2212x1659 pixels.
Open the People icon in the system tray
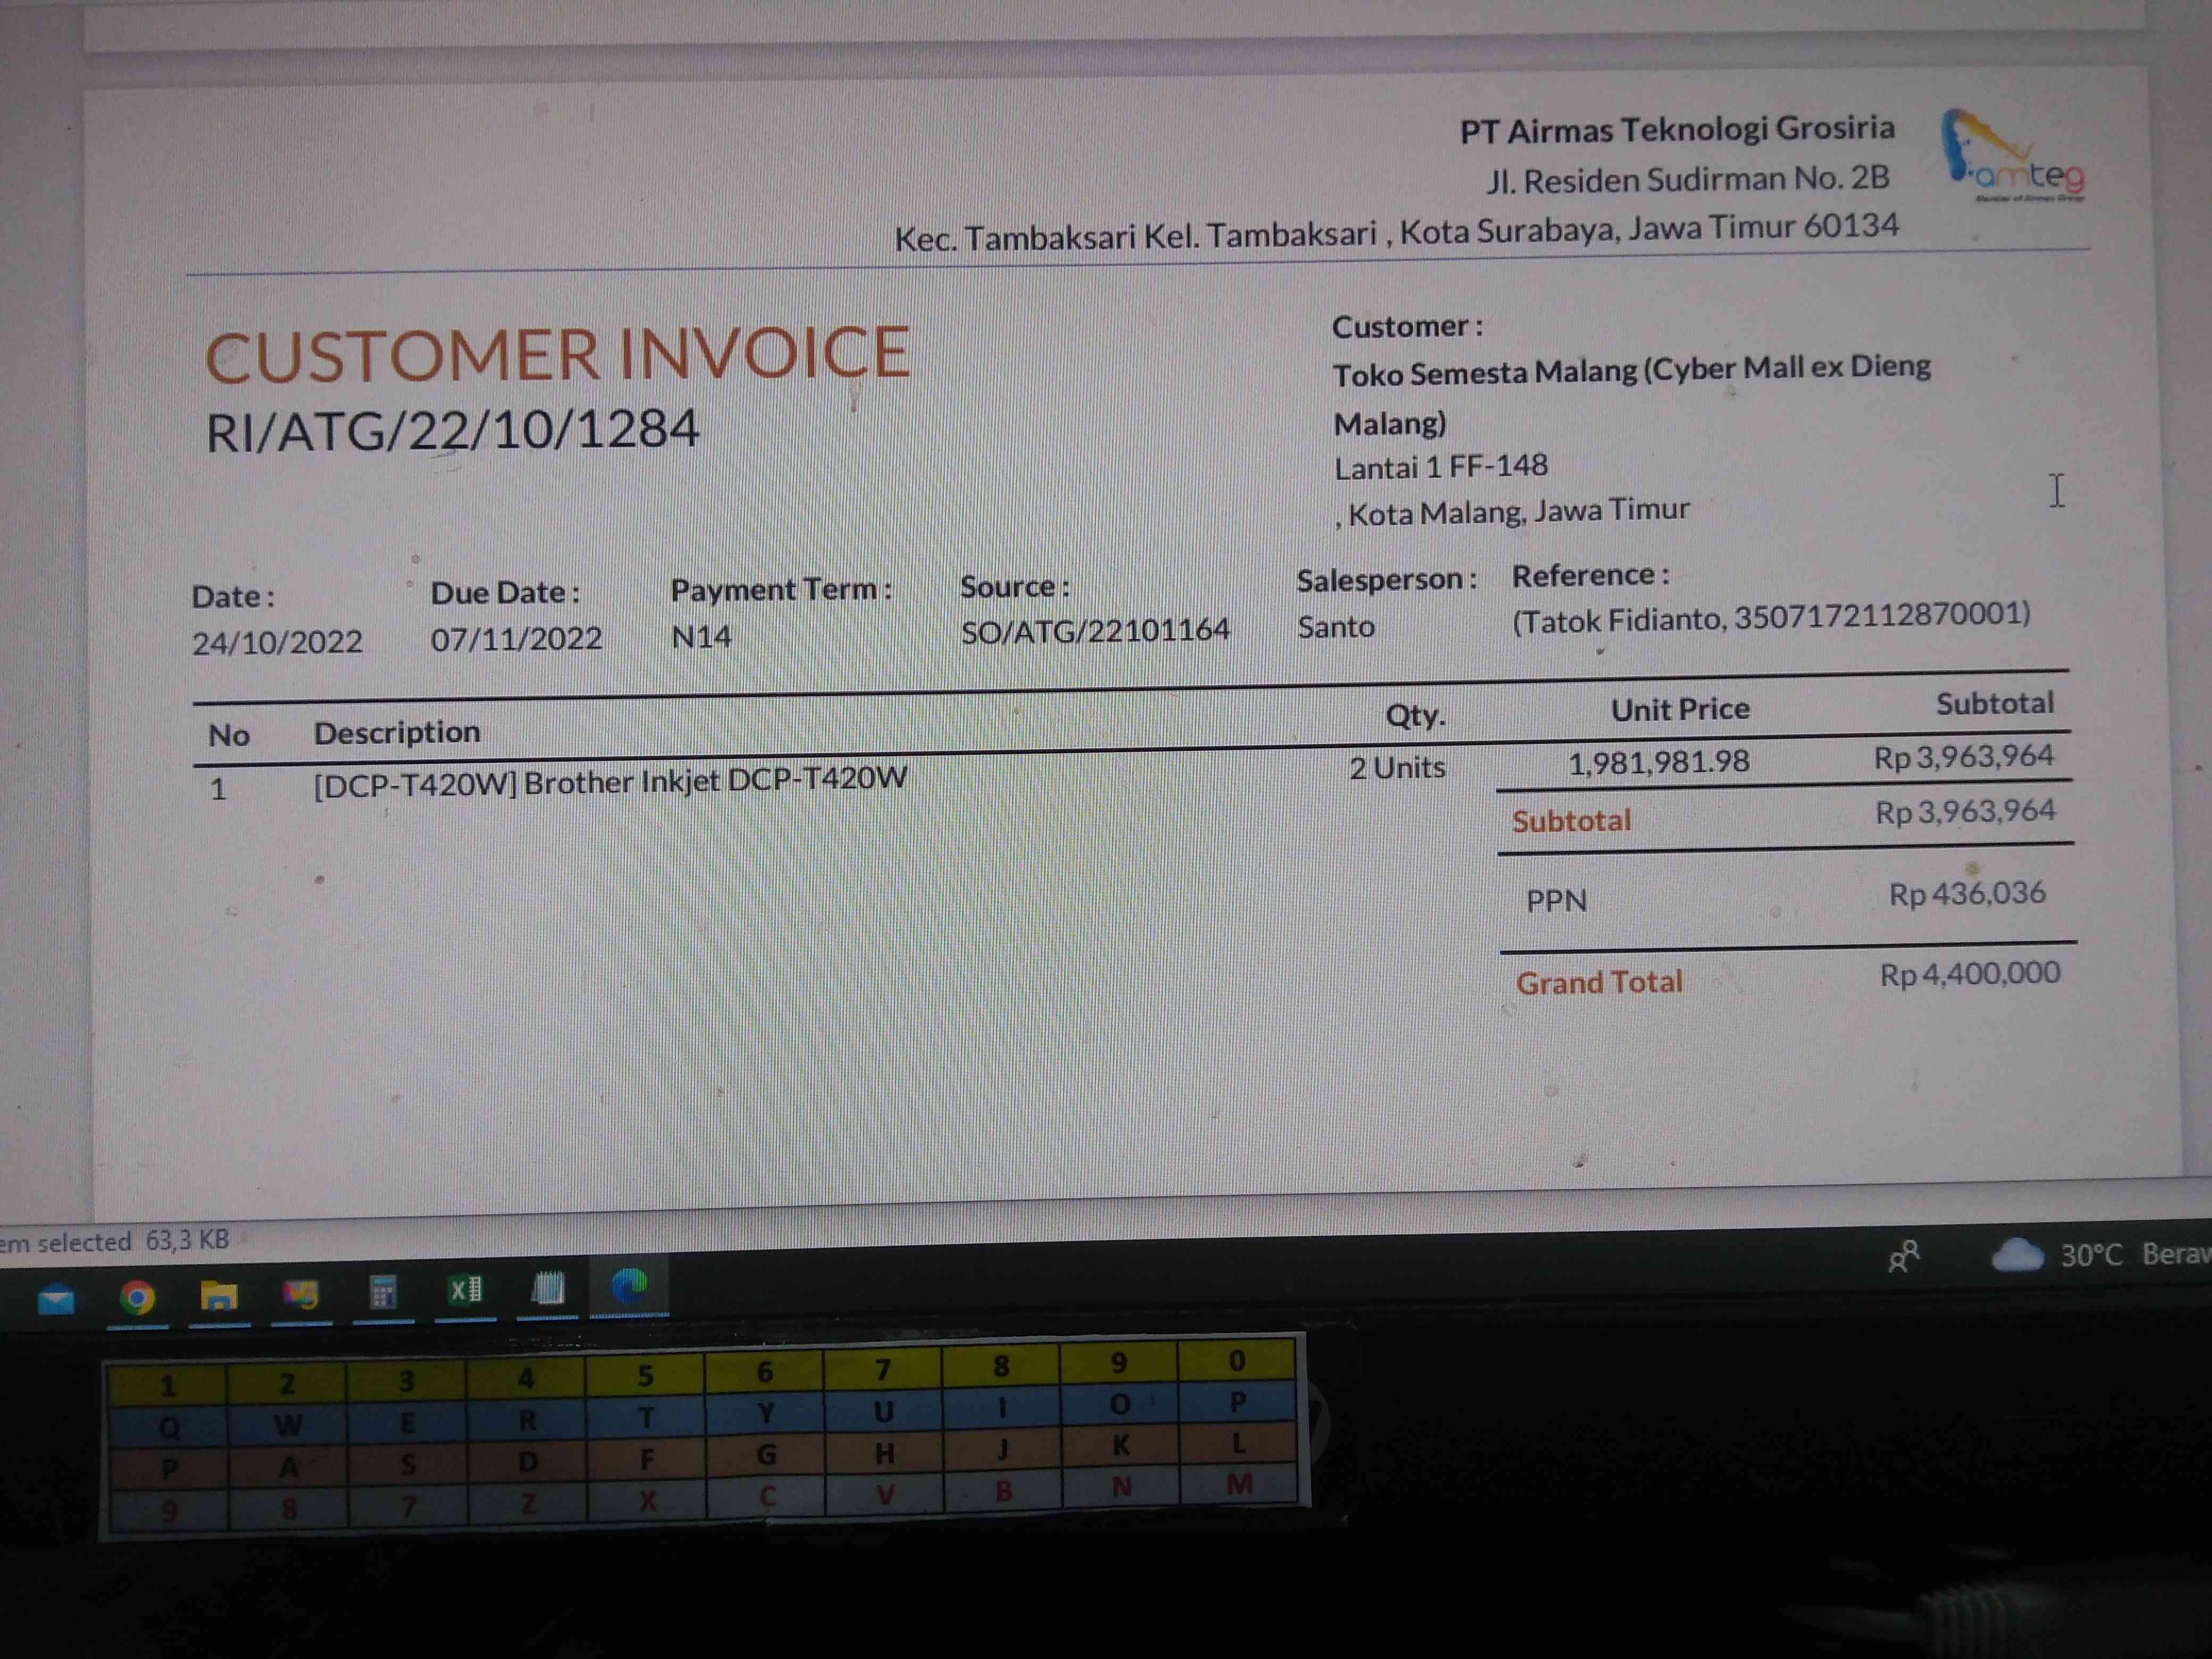click(x=1903, y=1257)
